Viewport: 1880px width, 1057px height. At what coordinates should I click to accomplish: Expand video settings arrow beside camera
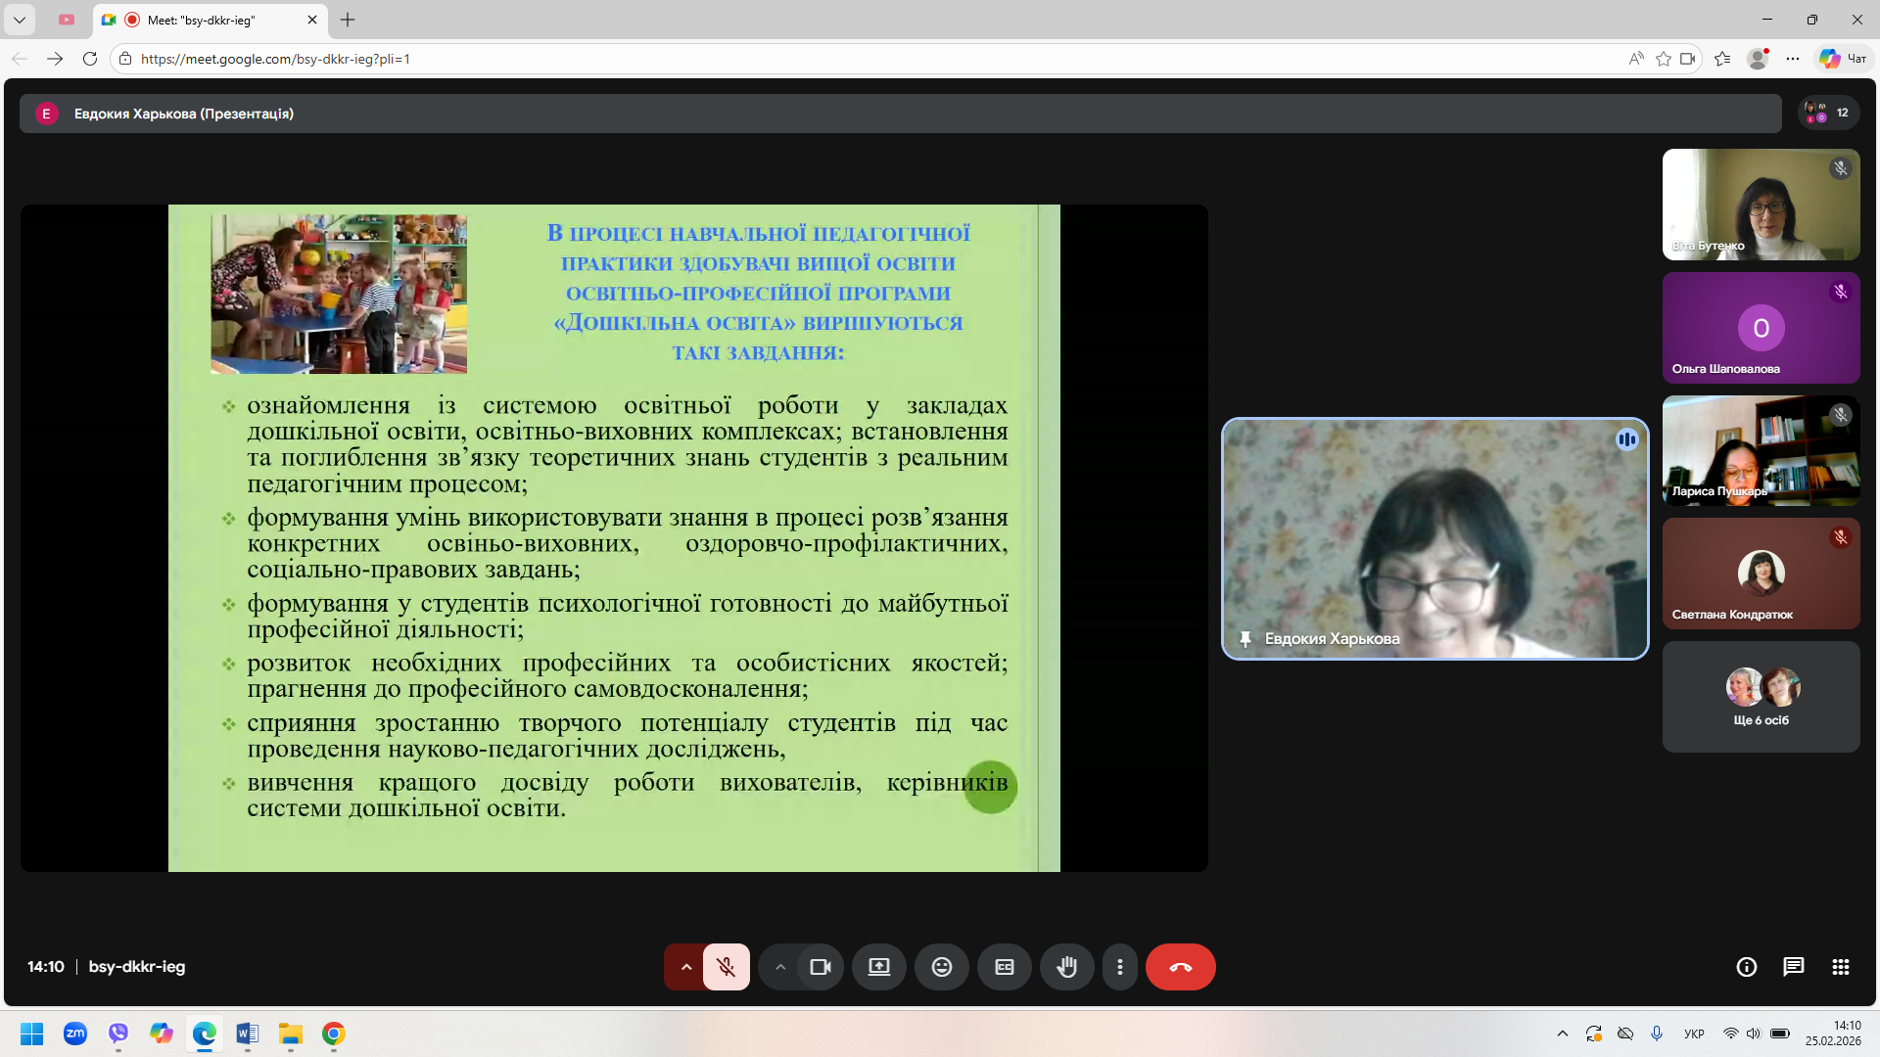[780, 967]
